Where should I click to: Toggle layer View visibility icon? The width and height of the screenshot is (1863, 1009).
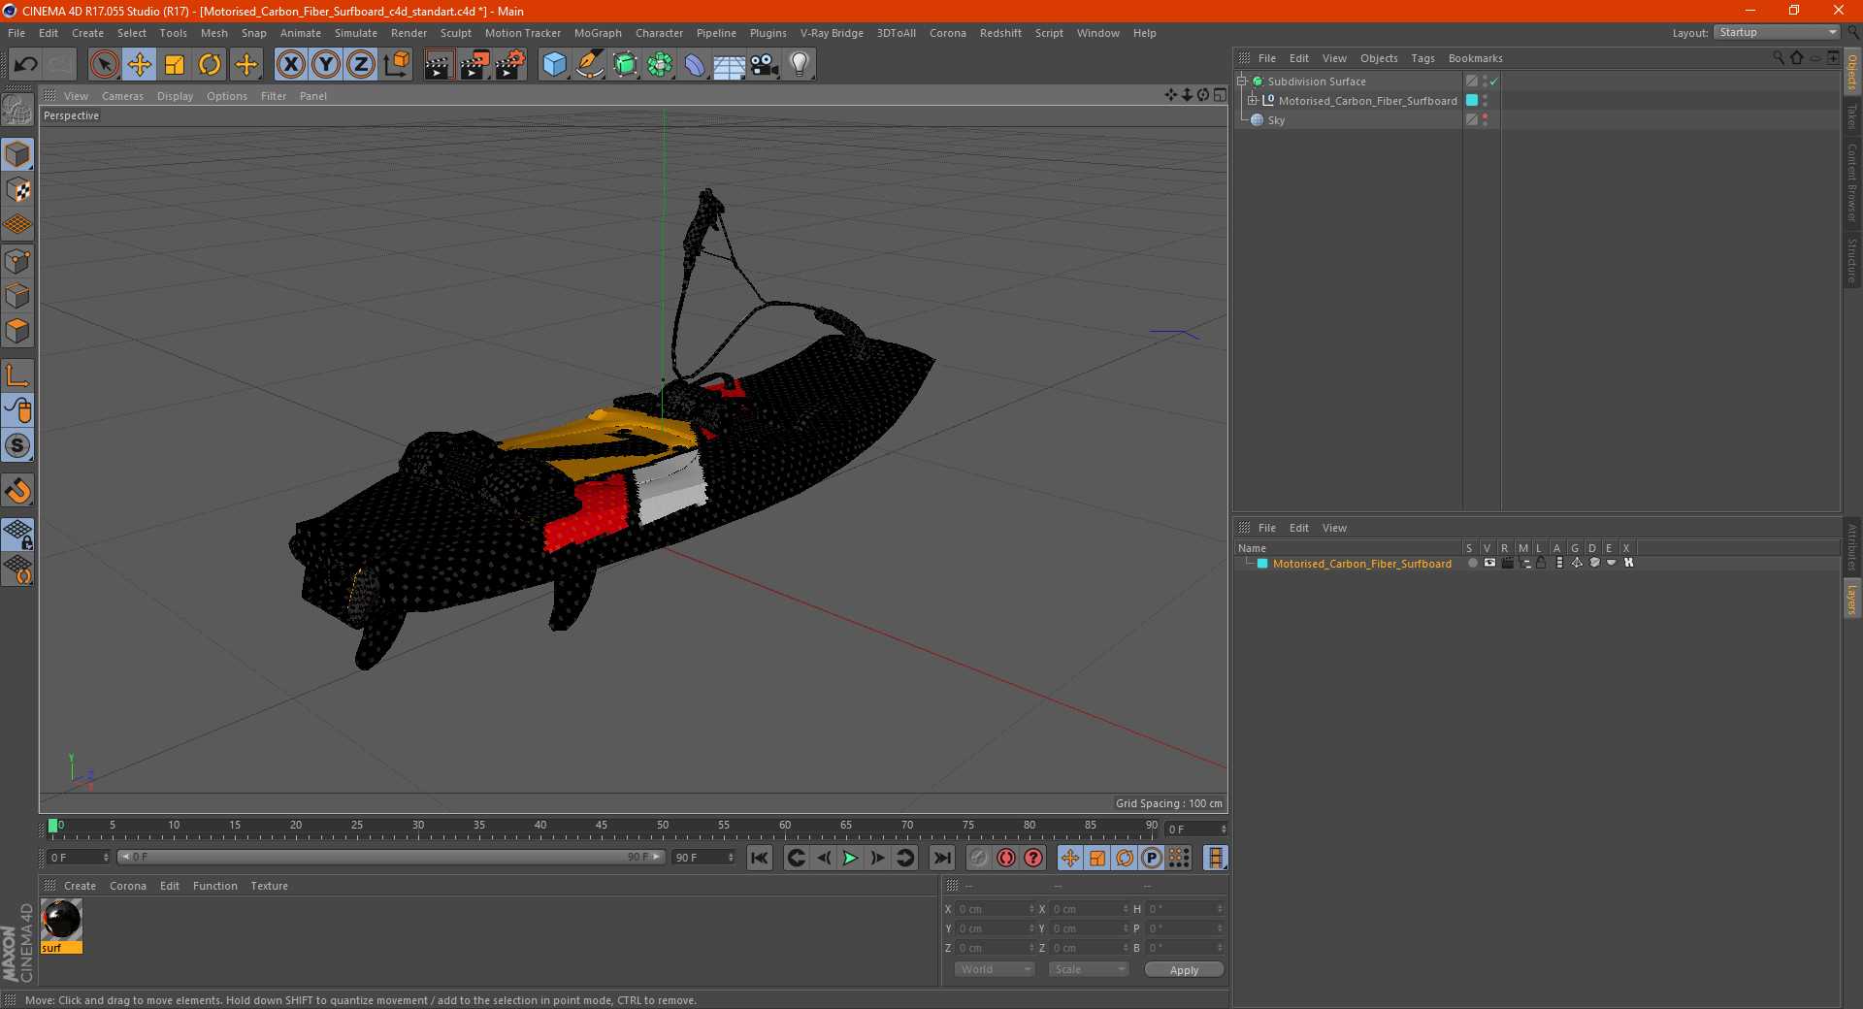(x=1489, y=563)
